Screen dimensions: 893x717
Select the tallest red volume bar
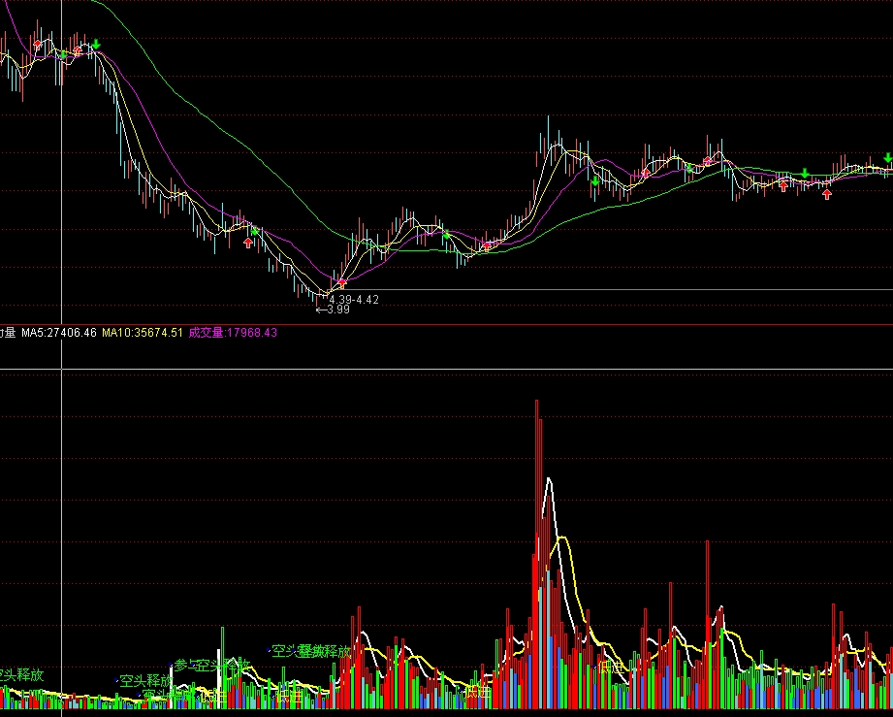[536, 554]
